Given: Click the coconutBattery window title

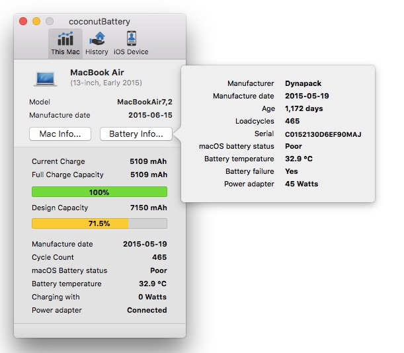Looking at the screenshot, I should pyautogui.click(x=99, y=21).
